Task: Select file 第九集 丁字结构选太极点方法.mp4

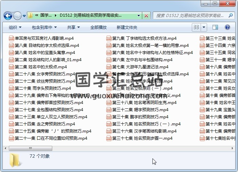Action: [x=144, y=38]
